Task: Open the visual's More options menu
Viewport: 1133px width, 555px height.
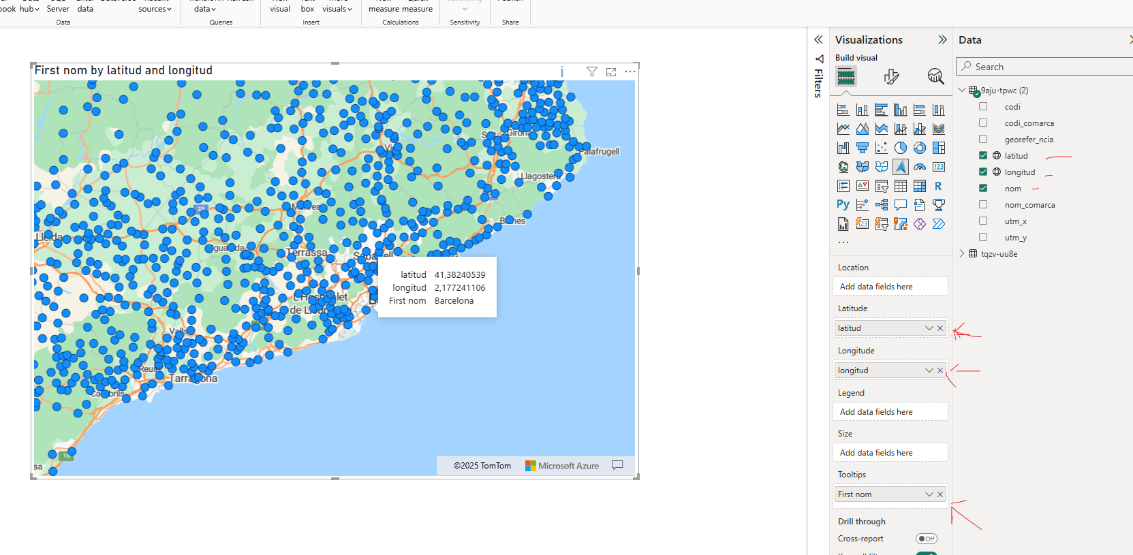Action: coord(630,72)
